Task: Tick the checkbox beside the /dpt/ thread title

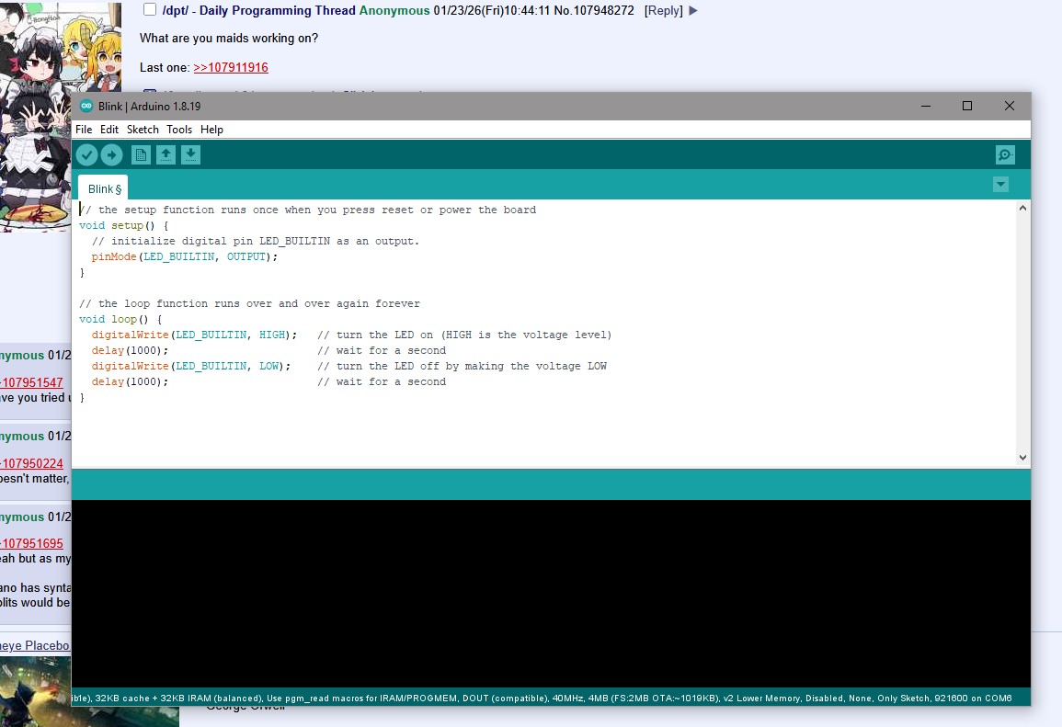Action: coord(150,9)
